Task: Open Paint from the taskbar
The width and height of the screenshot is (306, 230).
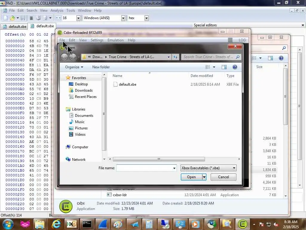Action: tap(118, 224)
